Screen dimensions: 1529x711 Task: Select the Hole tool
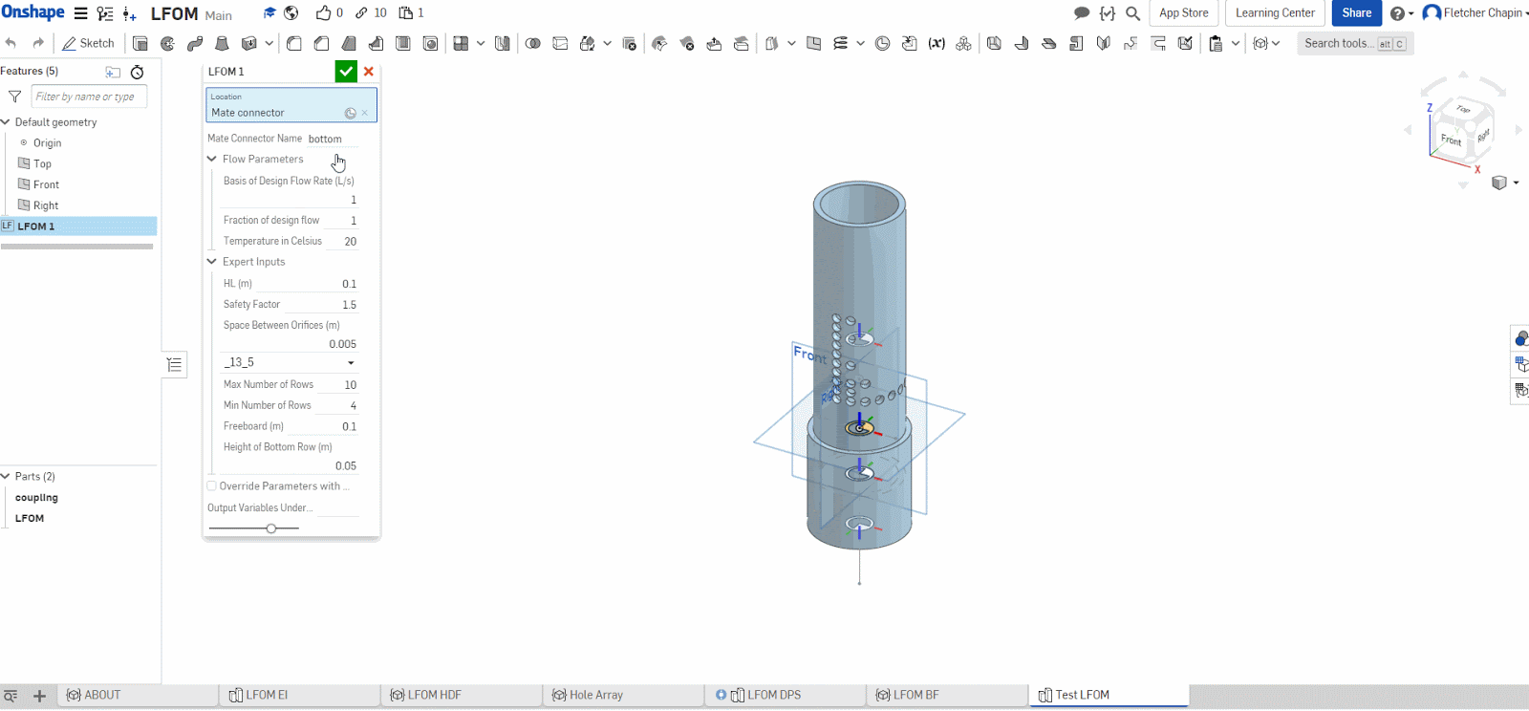tap(431, 43)
